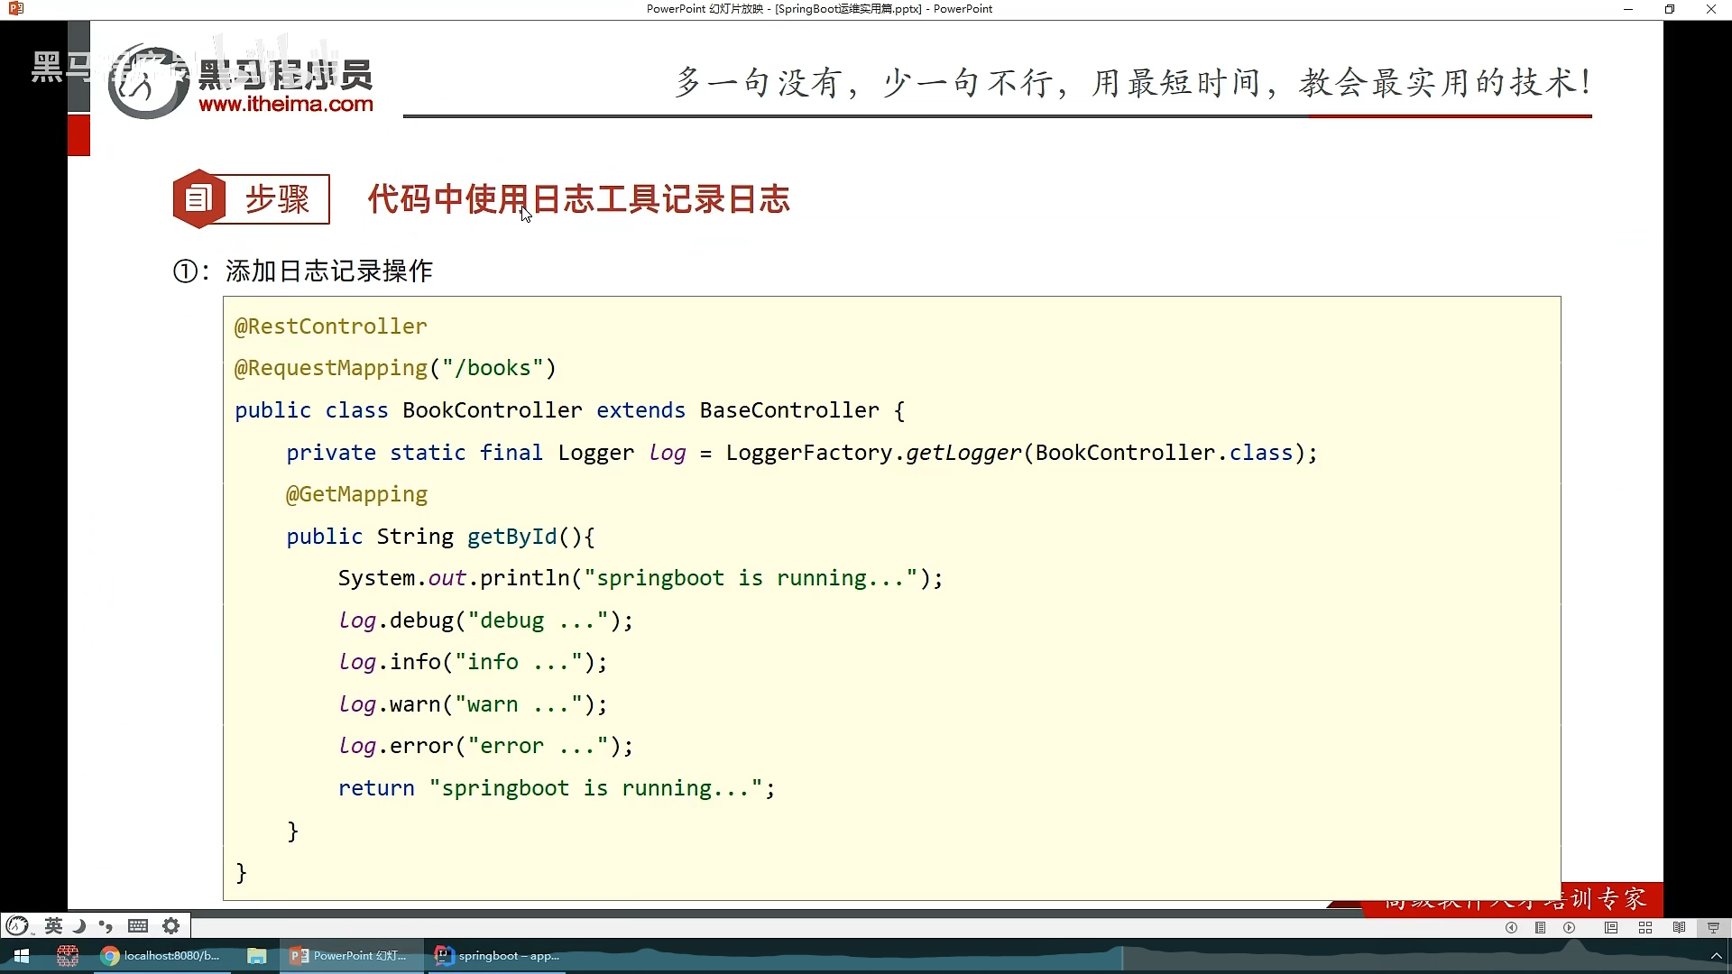Open the Windows Start menu

coord(22,956)
